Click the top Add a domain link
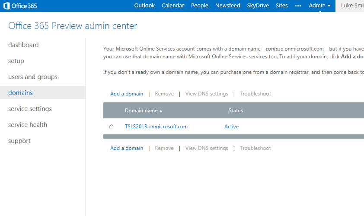Viewport: 364px width, 216px height. click(127, 94)
